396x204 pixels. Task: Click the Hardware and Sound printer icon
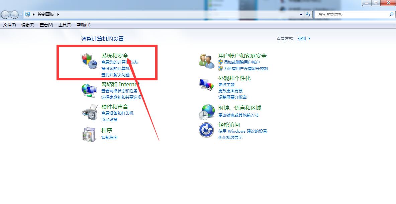[89, 112]
